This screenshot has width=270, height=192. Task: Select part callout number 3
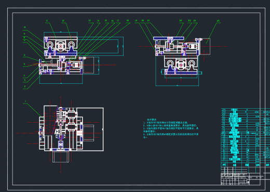click(24, 80)
